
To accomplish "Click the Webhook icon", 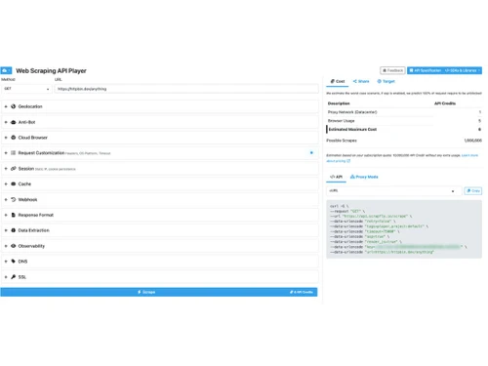I will coord(14,199).
